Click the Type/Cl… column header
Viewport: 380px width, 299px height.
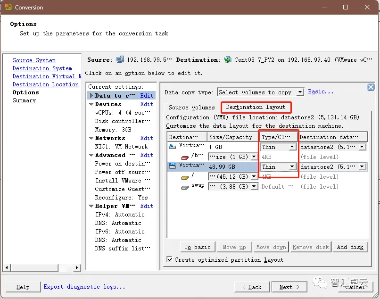point(279,137)
